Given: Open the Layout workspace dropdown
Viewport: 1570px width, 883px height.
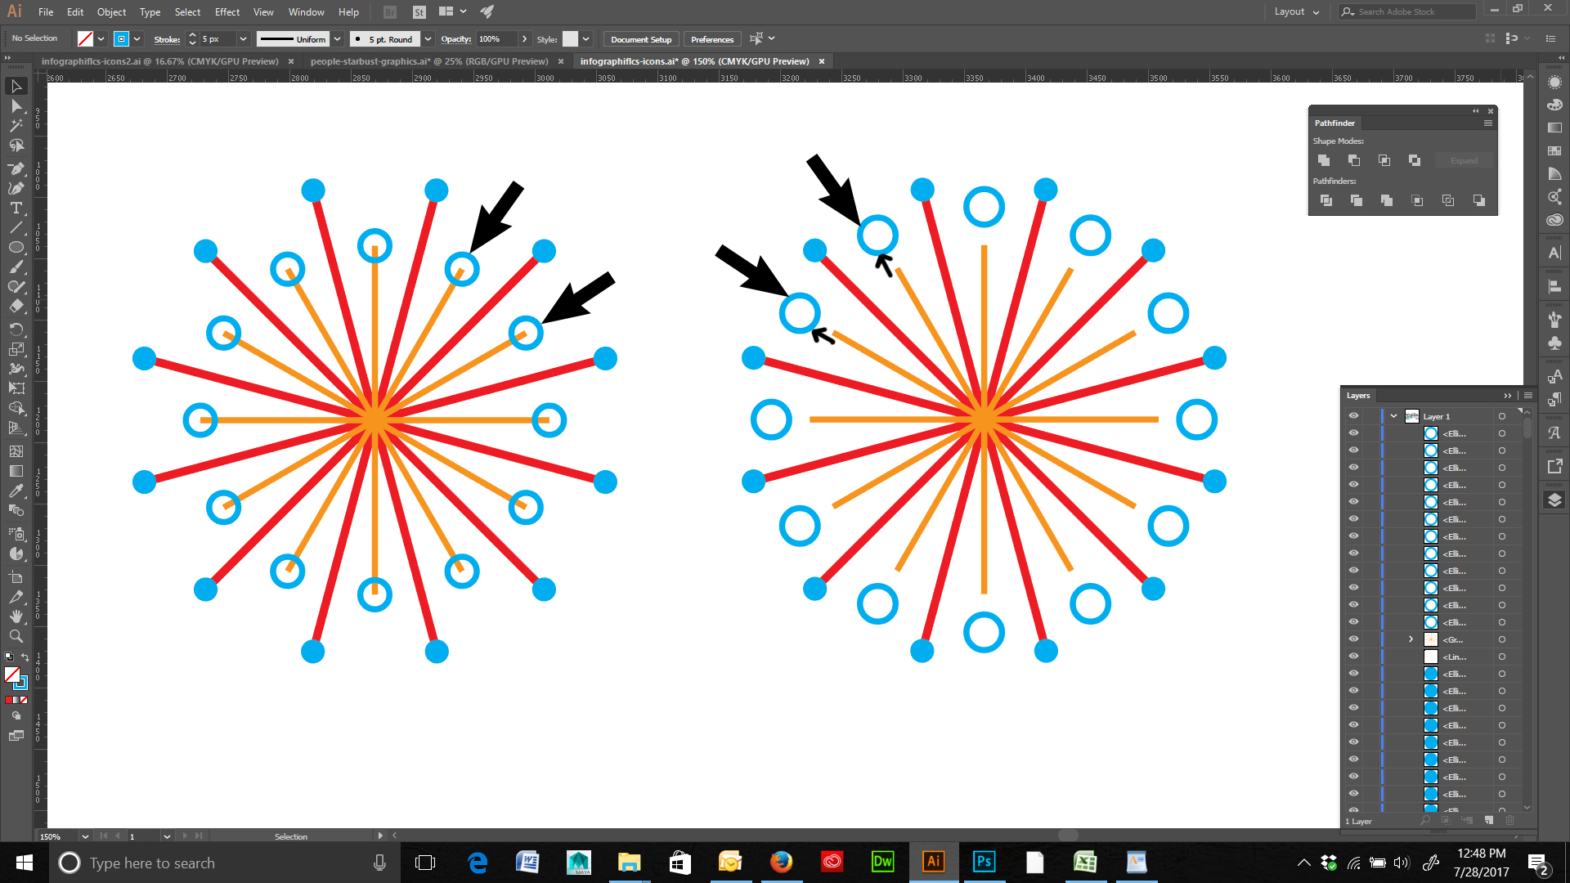Looking at the screenshot, I should pyautogui.click(x=1298, y=11).
